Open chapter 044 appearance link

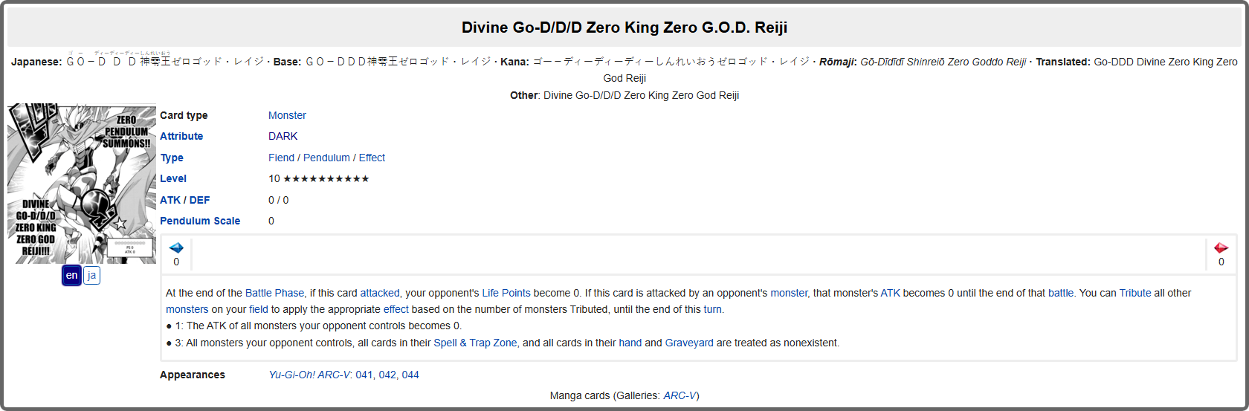point(410,375)
